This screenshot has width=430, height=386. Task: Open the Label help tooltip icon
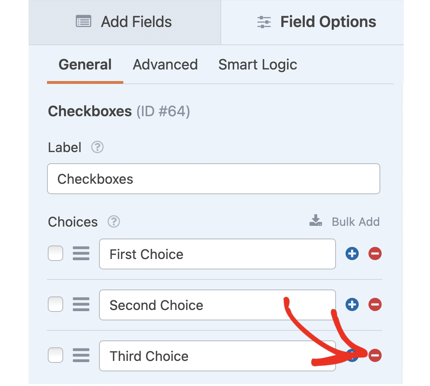[x=97, y=147]
